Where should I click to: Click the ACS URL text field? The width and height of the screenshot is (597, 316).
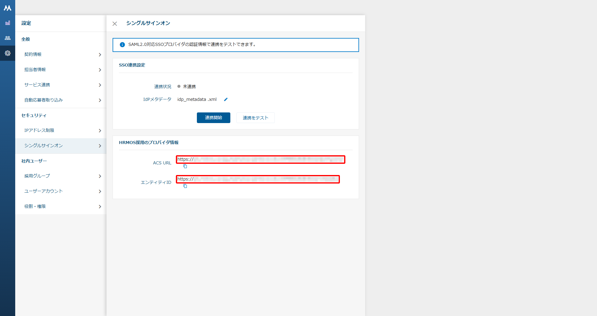click(260, 160)
